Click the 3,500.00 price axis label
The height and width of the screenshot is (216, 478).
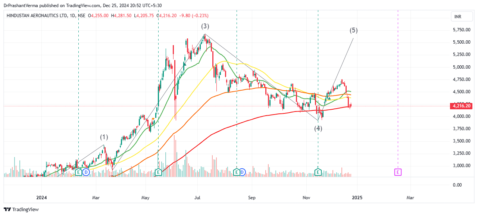(462, 141)
